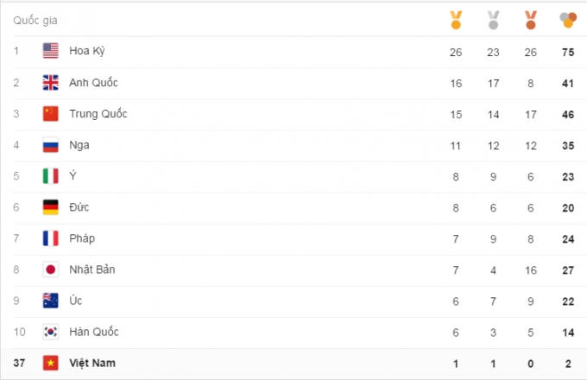Click the gold medal column icon
This screenshot has width=587, height=380.
456,18
